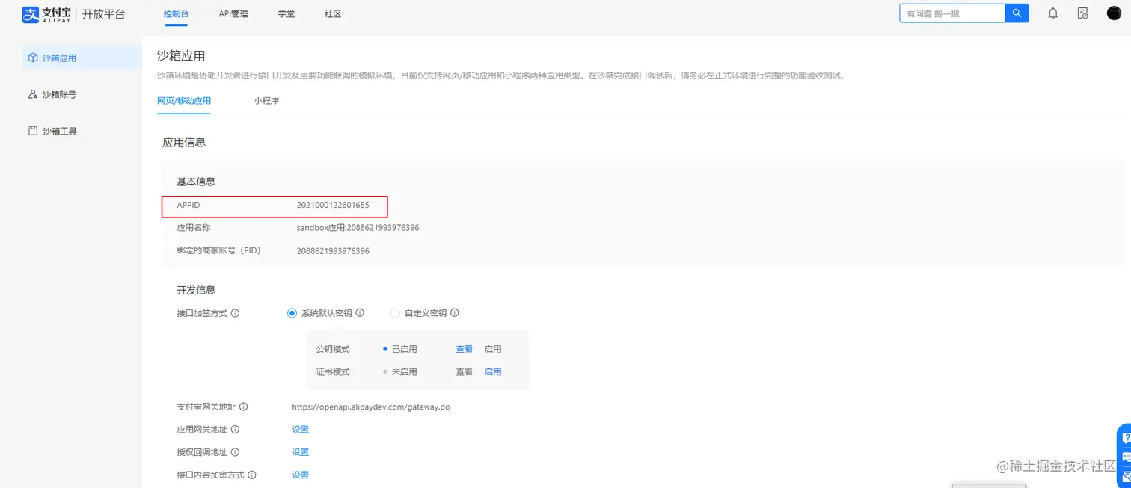
Task: Show info tooltip for 自定义密钥
Action: click(455, 313)
